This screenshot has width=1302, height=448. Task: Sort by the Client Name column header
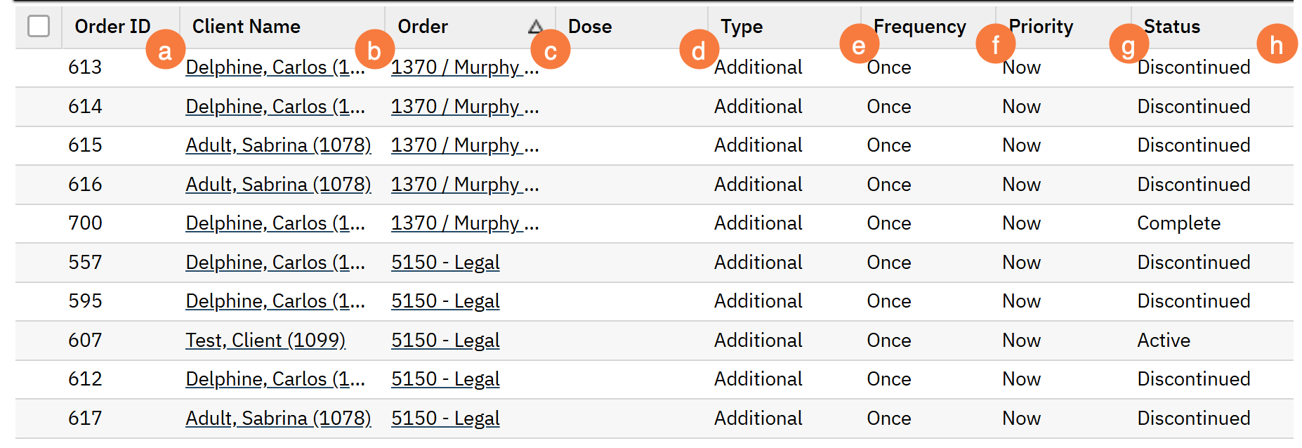[x=246, y=27]
